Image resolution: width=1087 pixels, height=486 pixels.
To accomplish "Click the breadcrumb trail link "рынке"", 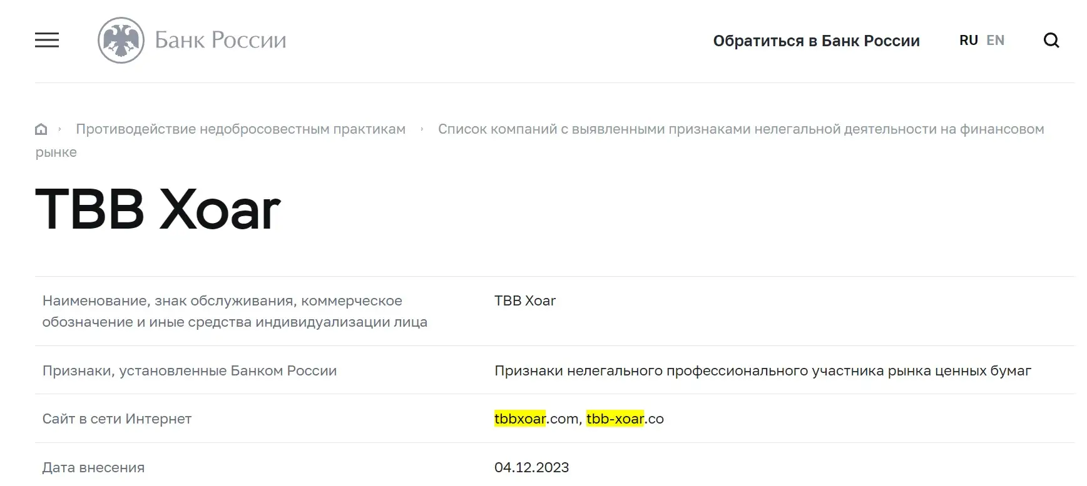I will [56, 151].
